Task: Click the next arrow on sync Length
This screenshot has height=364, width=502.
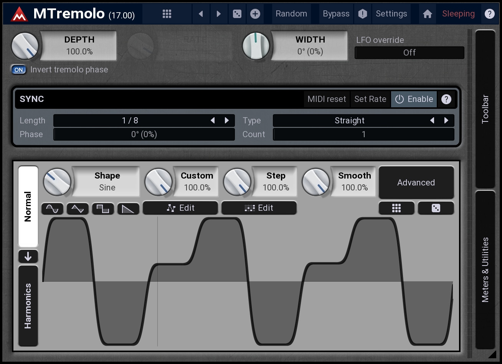Action: [227, 120]
